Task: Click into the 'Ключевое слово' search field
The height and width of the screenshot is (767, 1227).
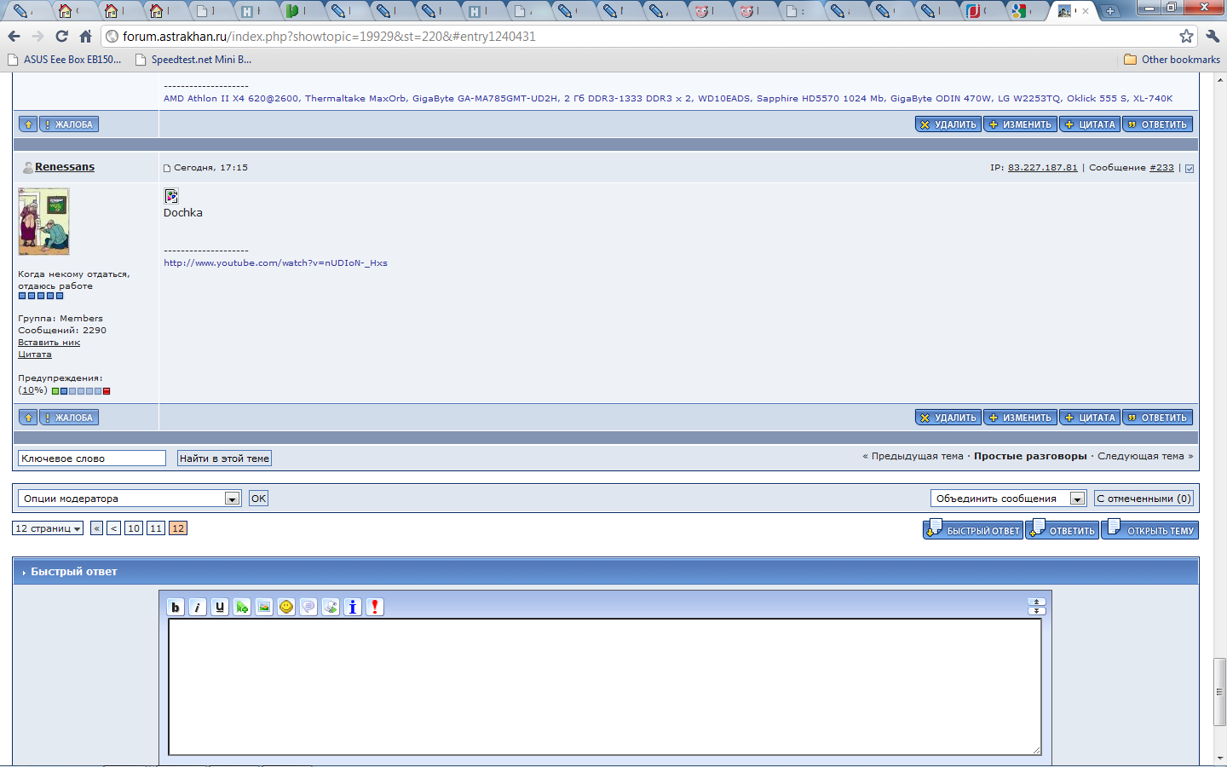Action: point(91,458)
